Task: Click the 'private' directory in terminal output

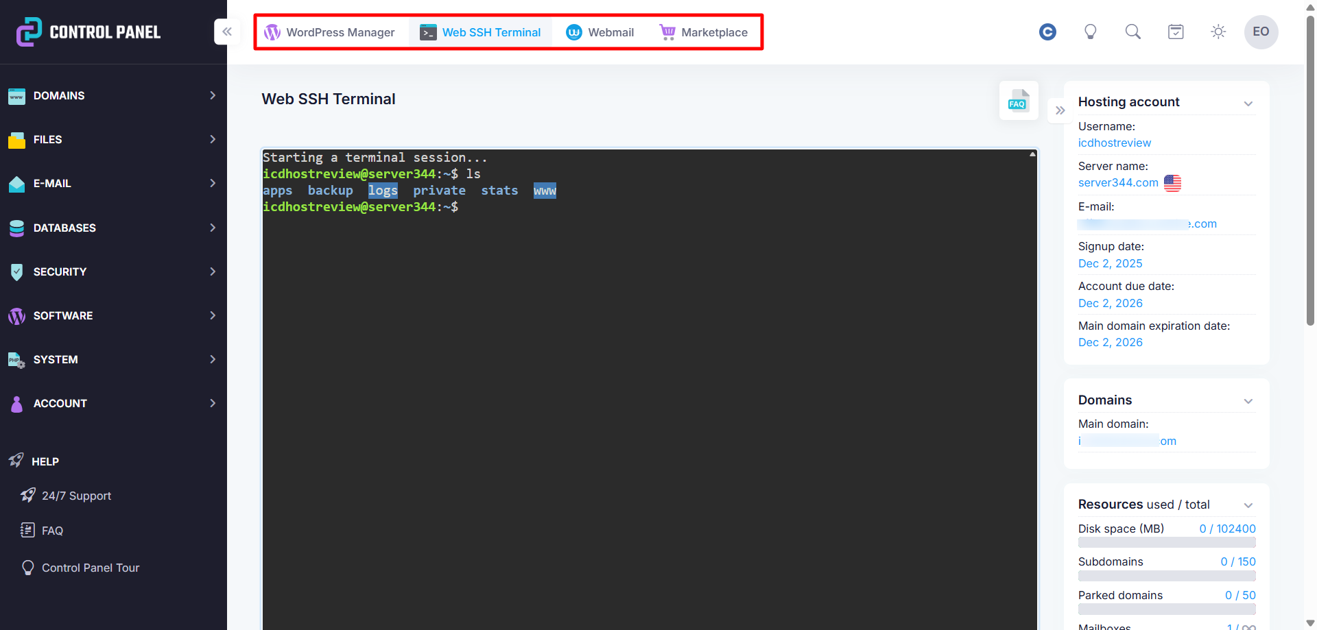Action: pyautogui.click(x=439, y=191)
